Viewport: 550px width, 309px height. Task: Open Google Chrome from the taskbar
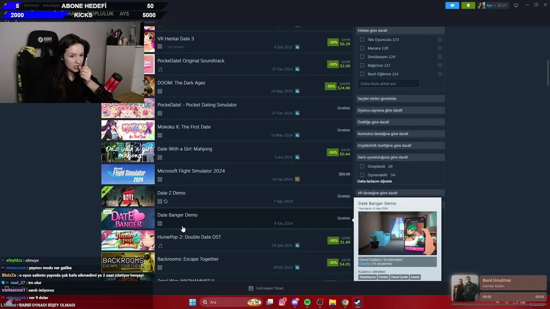coord(345,302)
